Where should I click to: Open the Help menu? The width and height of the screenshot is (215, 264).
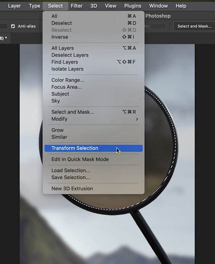pos(181,6)
